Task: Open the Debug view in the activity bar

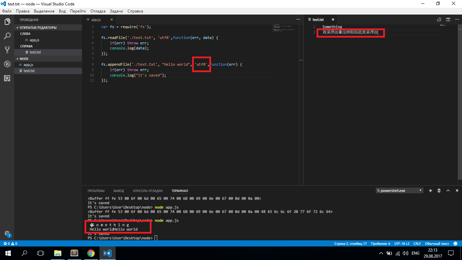Action: click(x=7, y=64)
